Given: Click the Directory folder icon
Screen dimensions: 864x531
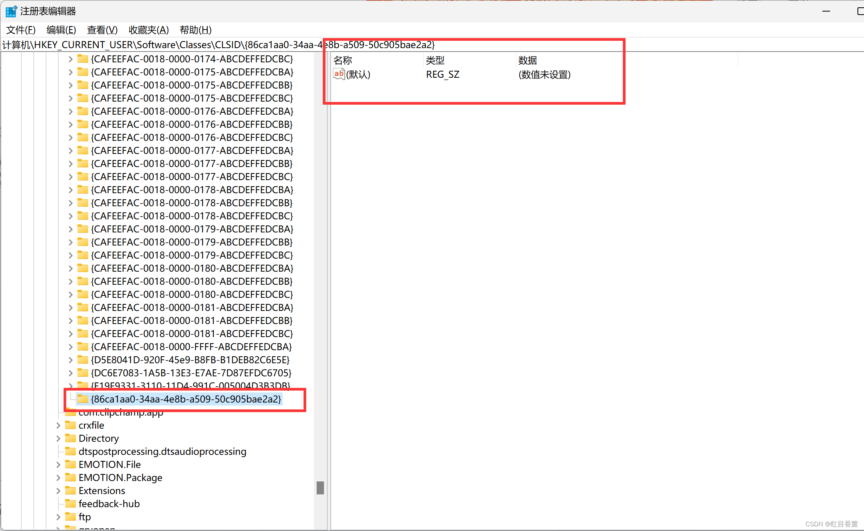Looking at the screenshot, I should point(70,438).
